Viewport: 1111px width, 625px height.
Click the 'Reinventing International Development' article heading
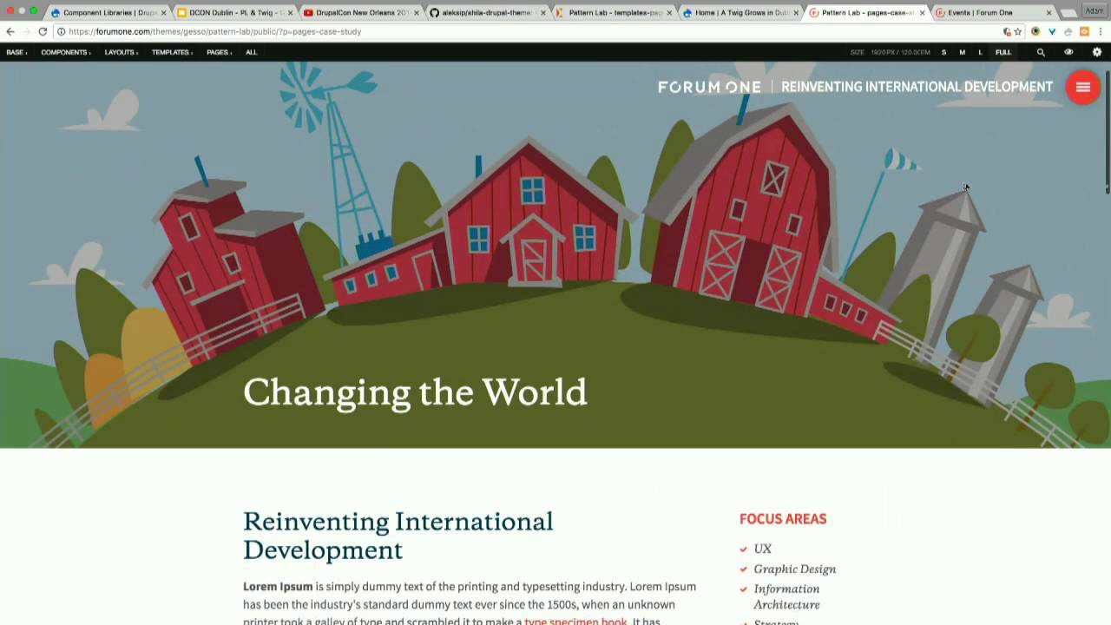point(398,536)
